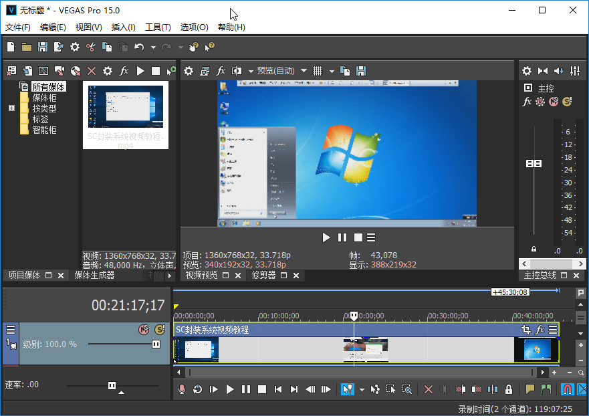Adjust the master volume fader
Screen dimensions: 589x416
click(x=534, y=163)
